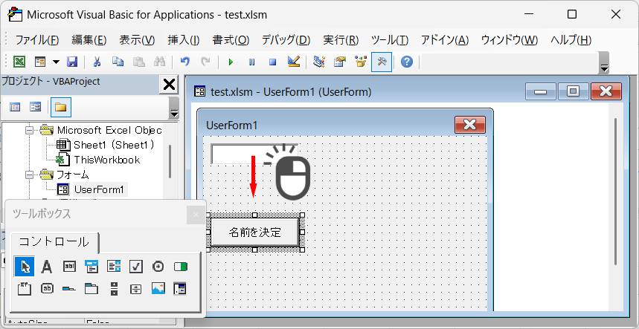Click the Reset stop button

coord(272,62)
